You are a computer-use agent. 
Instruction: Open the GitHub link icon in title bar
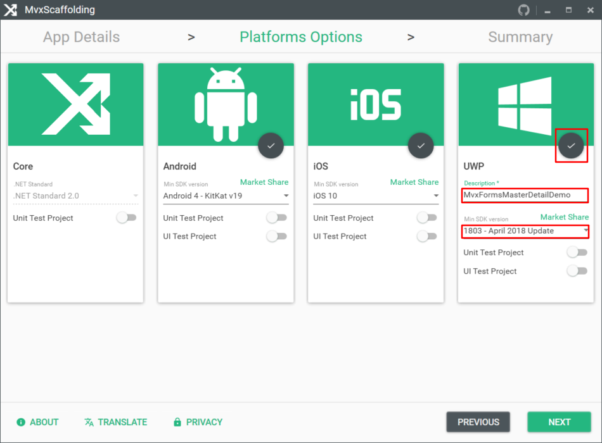point(523,10)
